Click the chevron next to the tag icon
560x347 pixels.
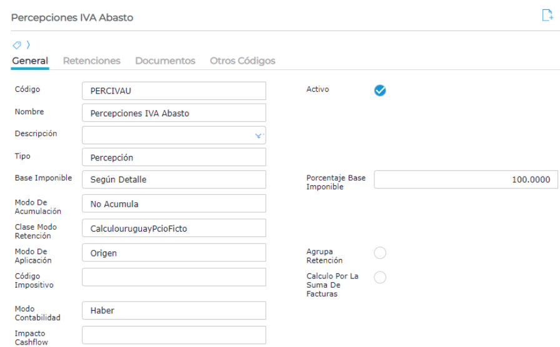coord(27,45)
